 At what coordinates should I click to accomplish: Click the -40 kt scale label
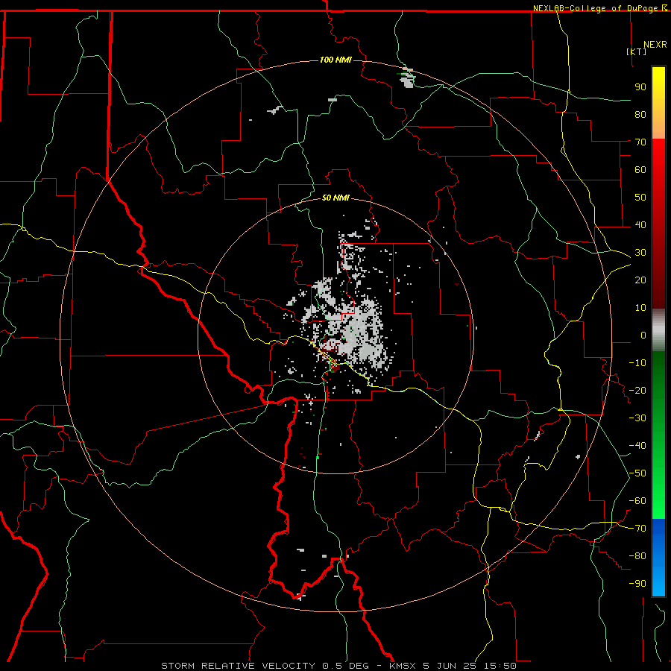point(637,446)
